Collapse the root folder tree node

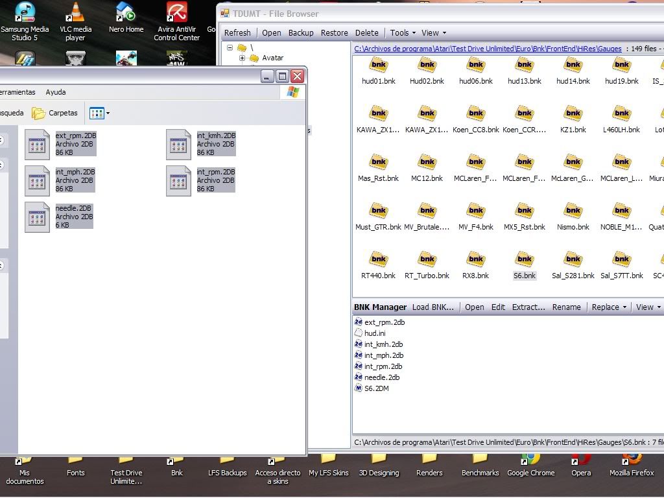pos(230,47)
